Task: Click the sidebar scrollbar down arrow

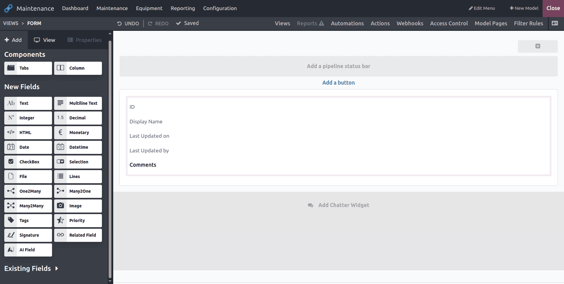Action: pos(110,281)
